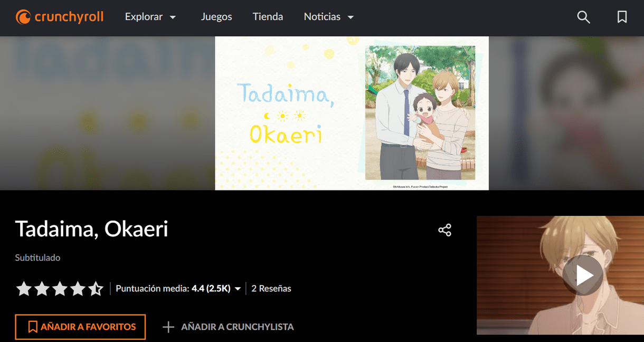Open the search magnifier icon
644x342 pixels.
(583, 17)
